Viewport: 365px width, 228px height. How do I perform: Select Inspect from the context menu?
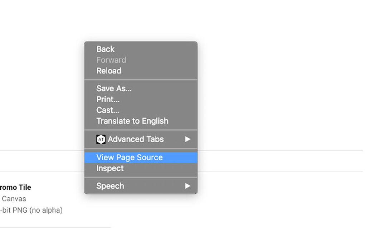110,168
